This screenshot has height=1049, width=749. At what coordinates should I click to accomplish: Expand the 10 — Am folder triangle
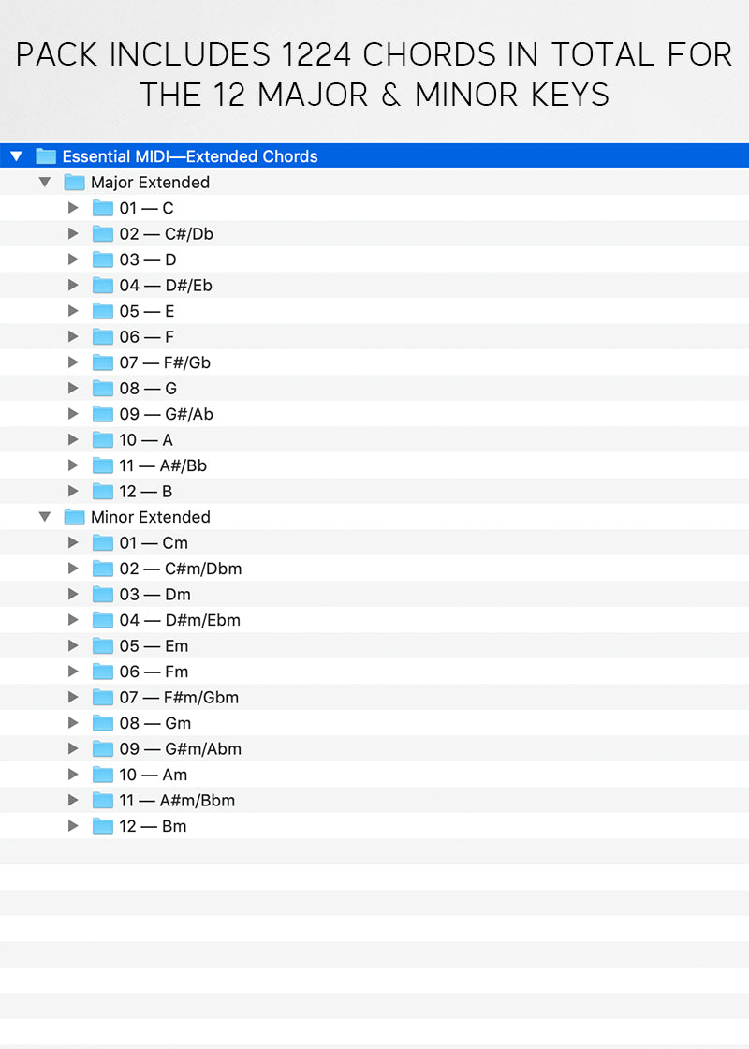point(73,775)
